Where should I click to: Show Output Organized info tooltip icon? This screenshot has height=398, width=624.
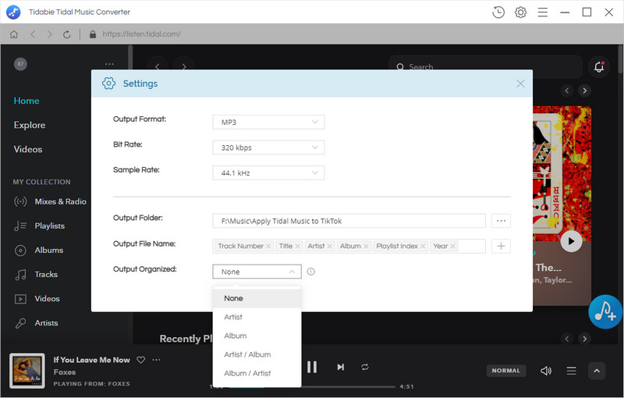(x=310, y=272)
